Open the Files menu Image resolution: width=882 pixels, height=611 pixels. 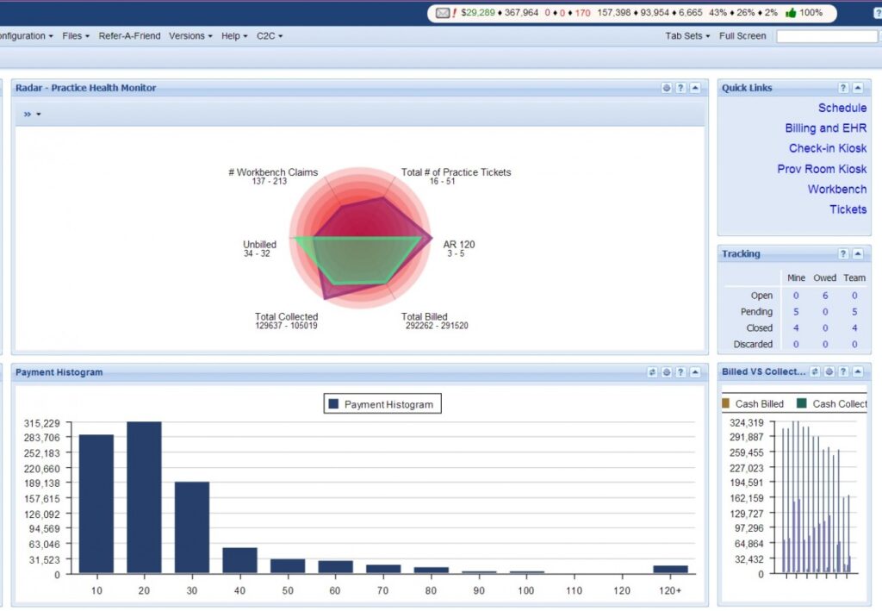(75, 36)
